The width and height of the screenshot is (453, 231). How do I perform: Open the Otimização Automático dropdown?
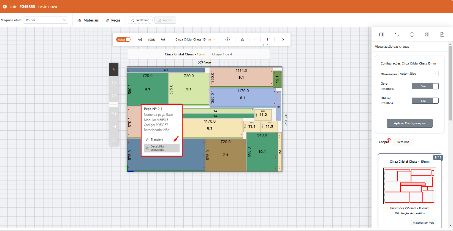(x=418, y=74)
